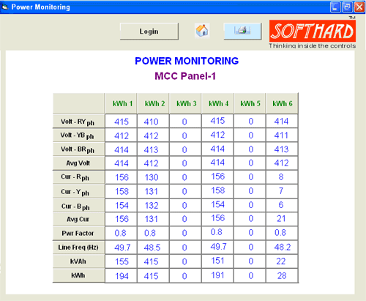Click kWh 1 kVAh value 155

[x=121, y=261]
